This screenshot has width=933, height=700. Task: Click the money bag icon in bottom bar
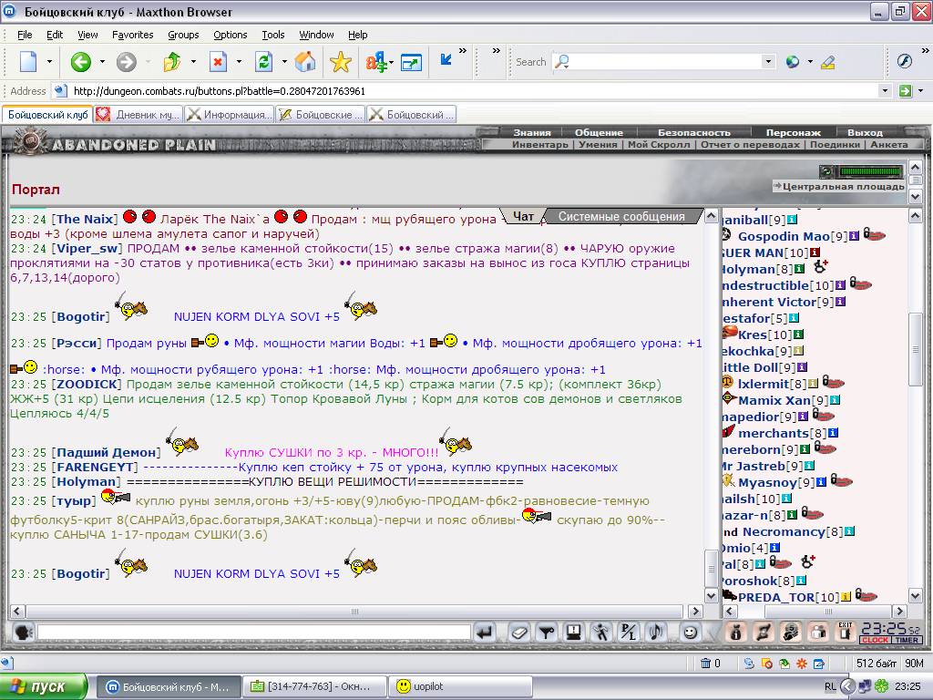click(736, 633)
